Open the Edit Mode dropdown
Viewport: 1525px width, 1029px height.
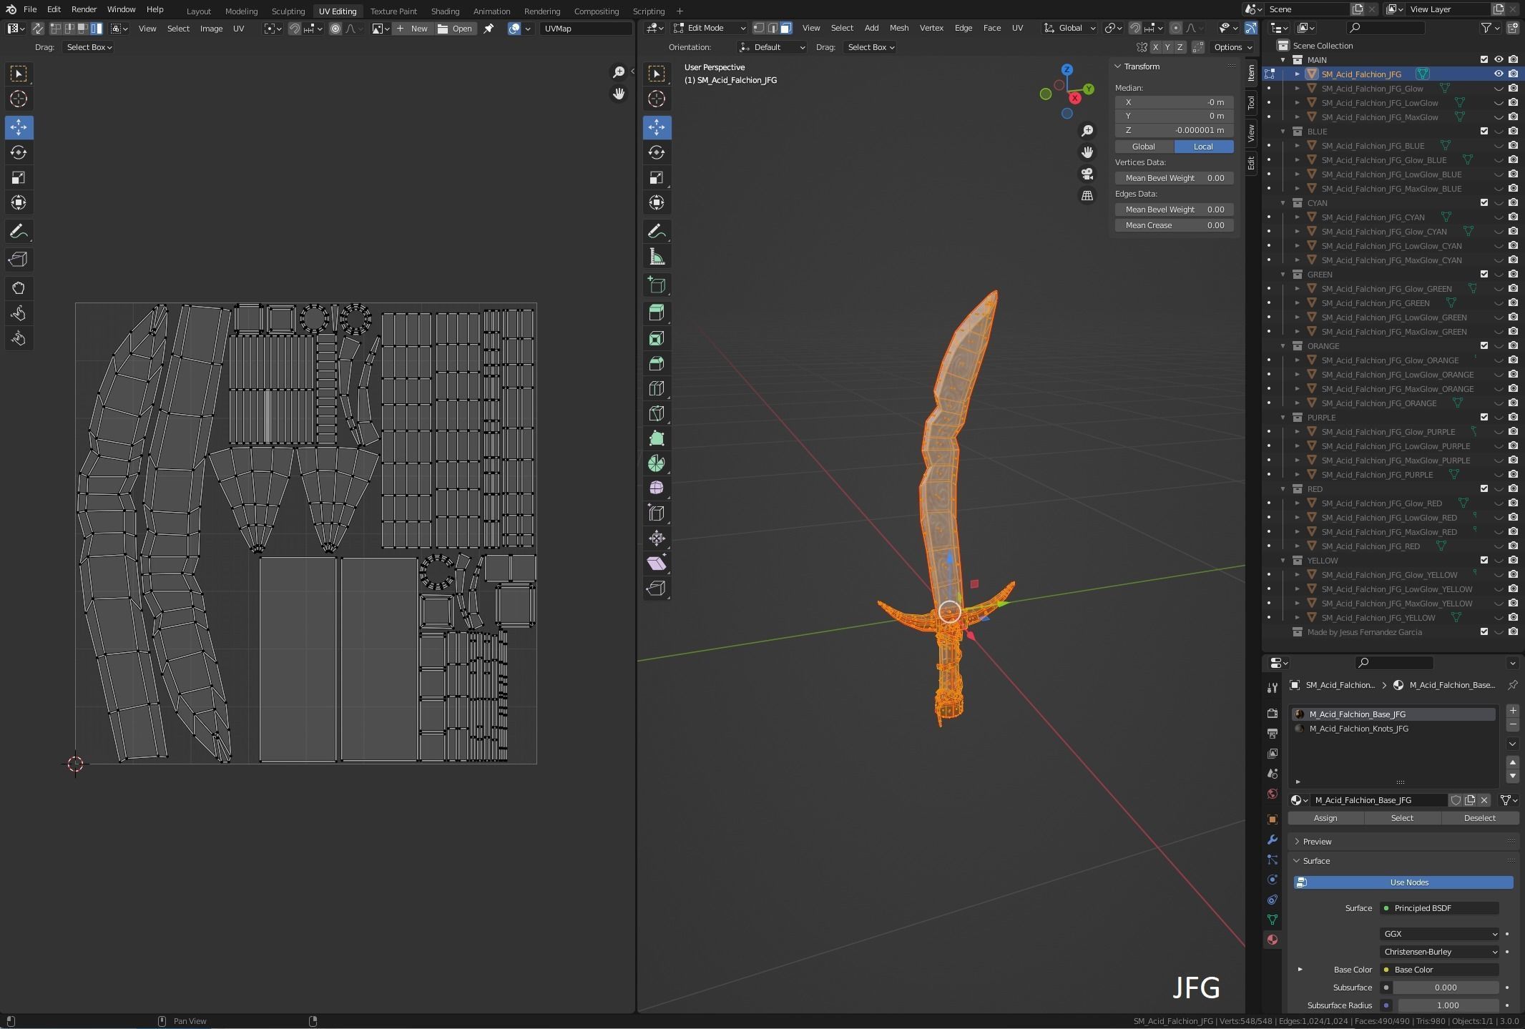point(710,28)
